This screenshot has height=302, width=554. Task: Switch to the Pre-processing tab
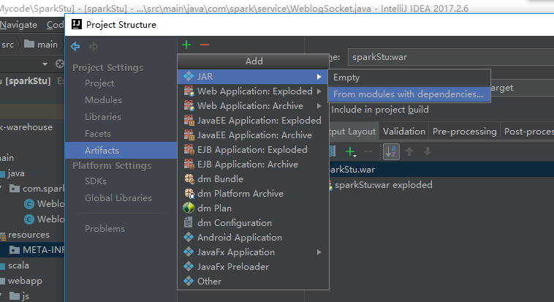click(x=464, y=132)
